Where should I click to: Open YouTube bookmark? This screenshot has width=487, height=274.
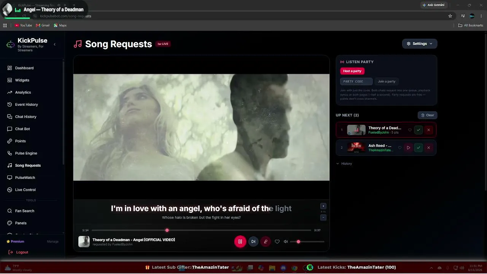pos(23,25)
